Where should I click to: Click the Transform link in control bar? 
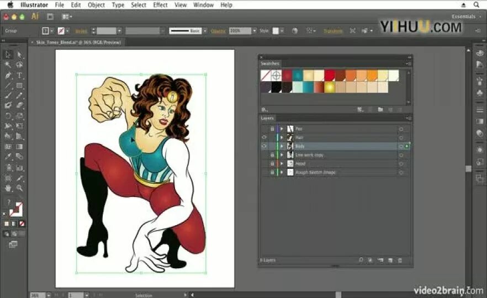[333, 31]
